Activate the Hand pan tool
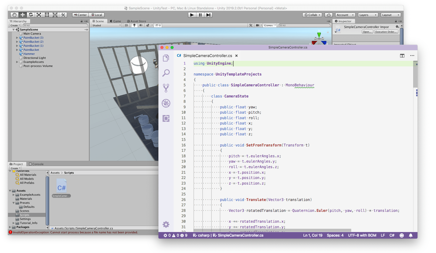Image resolution: width=436 pixels, height=253 pixels. (14, 15)
